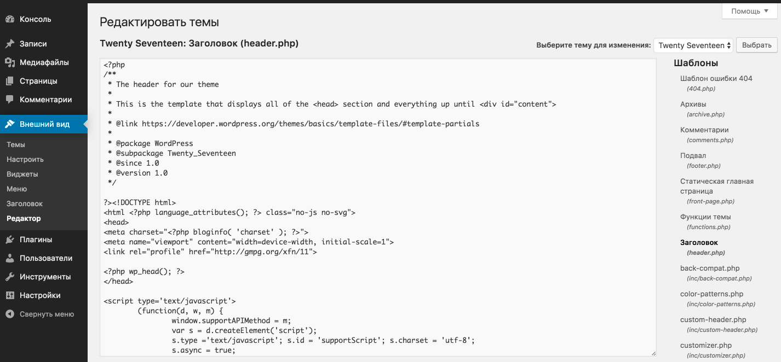Click the Плагины plug icon
Viewport: 781px width, 362px height.
click(10, 240)
